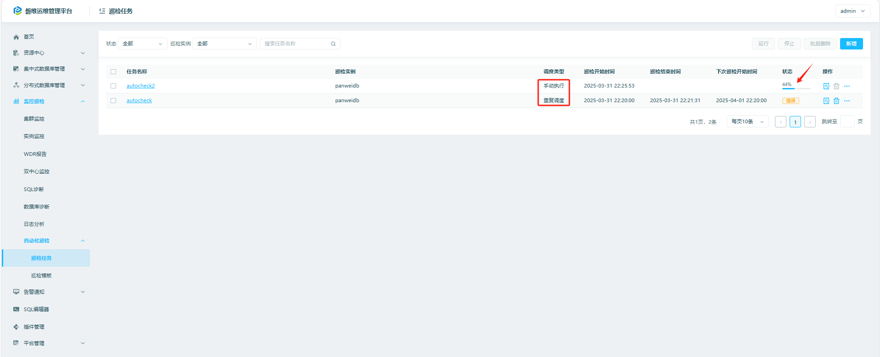Collapse the sidebar using the fold icon

[x=102, y=11]
